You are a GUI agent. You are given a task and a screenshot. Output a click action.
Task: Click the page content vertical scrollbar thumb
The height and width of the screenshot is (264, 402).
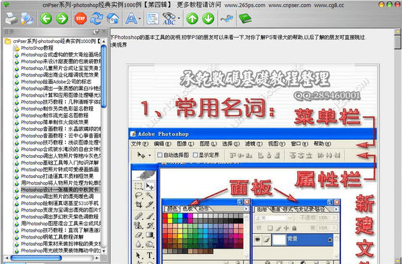398,42
